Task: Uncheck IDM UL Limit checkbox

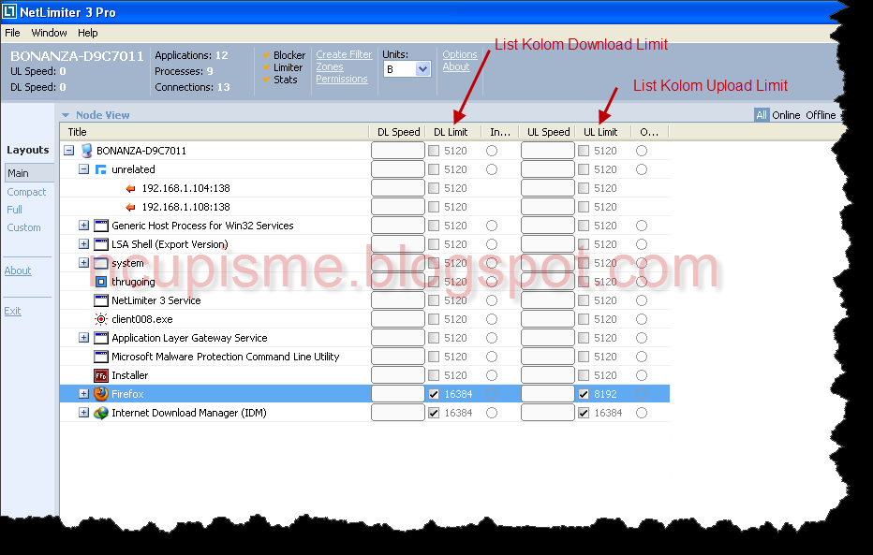Action: click(584, 413)
